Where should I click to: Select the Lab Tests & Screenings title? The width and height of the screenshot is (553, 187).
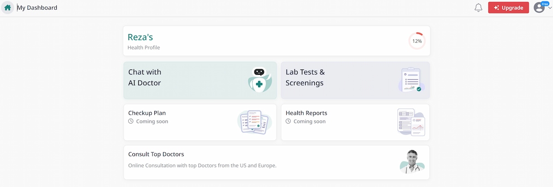coord(305,77)
